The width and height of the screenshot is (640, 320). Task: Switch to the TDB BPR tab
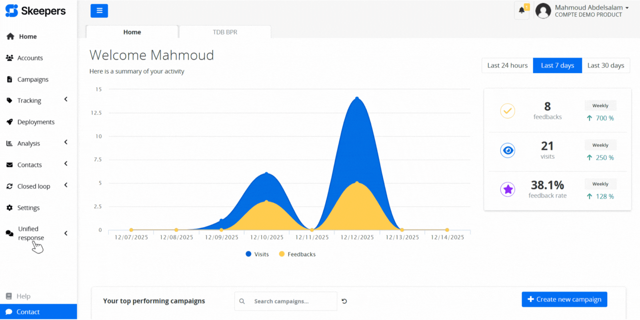[x=225, y=32]
